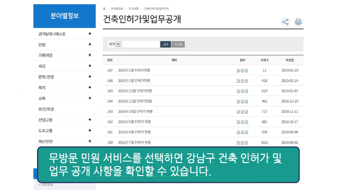Screen dimensions: 337x190
Task: Click the print icon beside the page title
Action: pyautogui.click(x=298, y=22)
